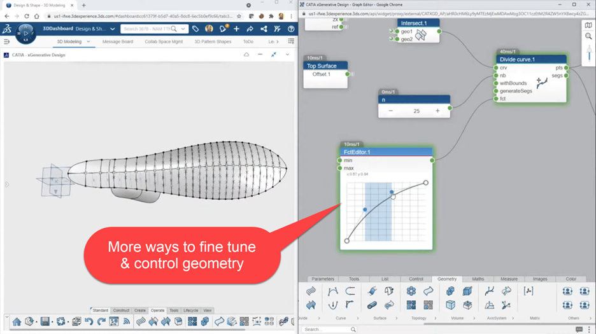Click the value 25 in the n node

pyautogui.click(x=416, y=111)
